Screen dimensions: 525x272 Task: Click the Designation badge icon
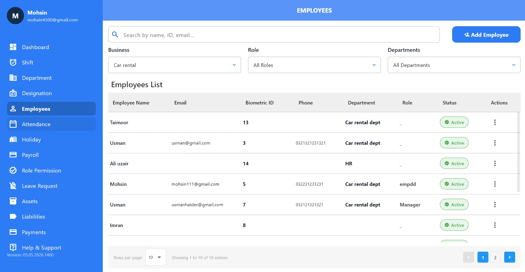(13, 93)
